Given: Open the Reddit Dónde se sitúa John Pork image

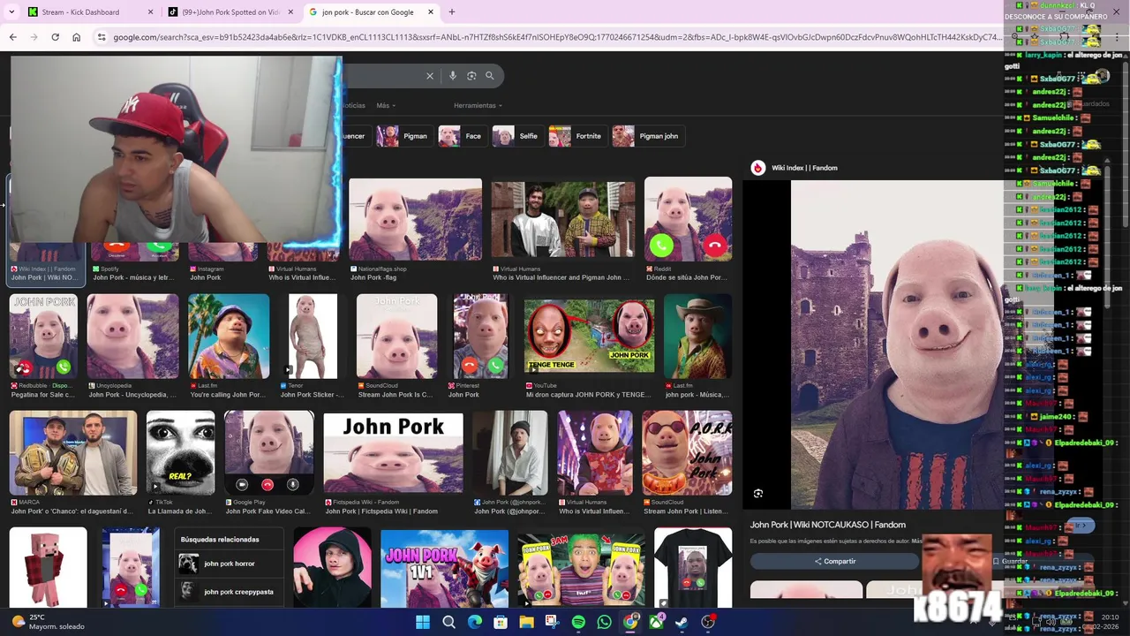Looking at the screenshot, I should point(688,218).
